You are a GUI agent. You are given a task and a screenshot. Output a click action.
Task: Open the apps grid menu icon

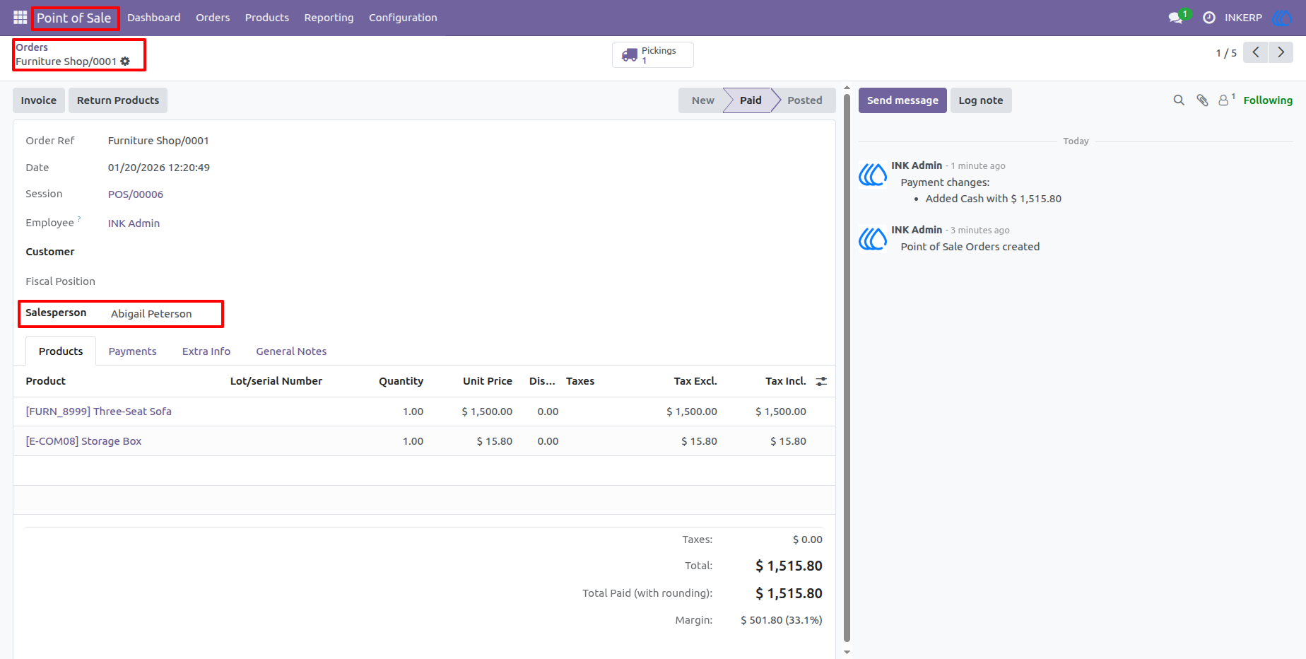(20, 18)
